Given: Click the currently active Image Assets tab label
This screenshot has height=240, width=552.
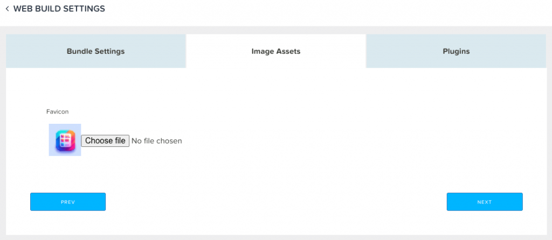Looking at the screenshot, I should point(276,51).
